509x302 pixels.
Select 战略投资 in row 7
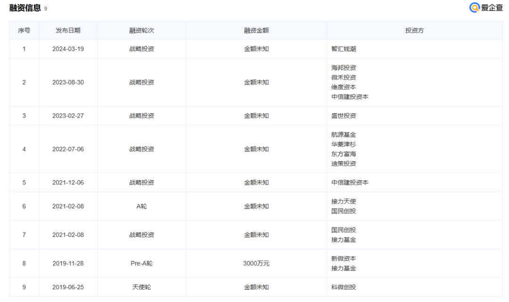point(141,235)
